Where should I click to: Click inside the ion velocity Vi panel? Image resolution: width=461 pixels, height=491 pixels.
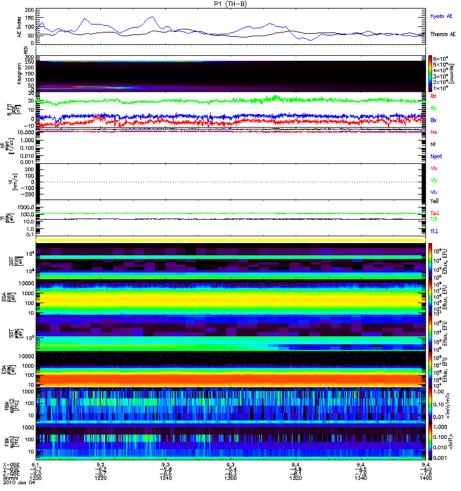click(230, 182)
